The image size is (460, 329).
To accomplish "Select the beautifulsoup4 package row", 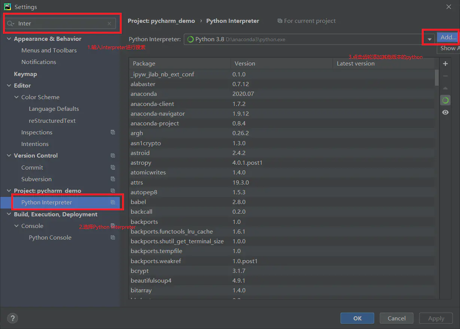I will tap(282, 280).
